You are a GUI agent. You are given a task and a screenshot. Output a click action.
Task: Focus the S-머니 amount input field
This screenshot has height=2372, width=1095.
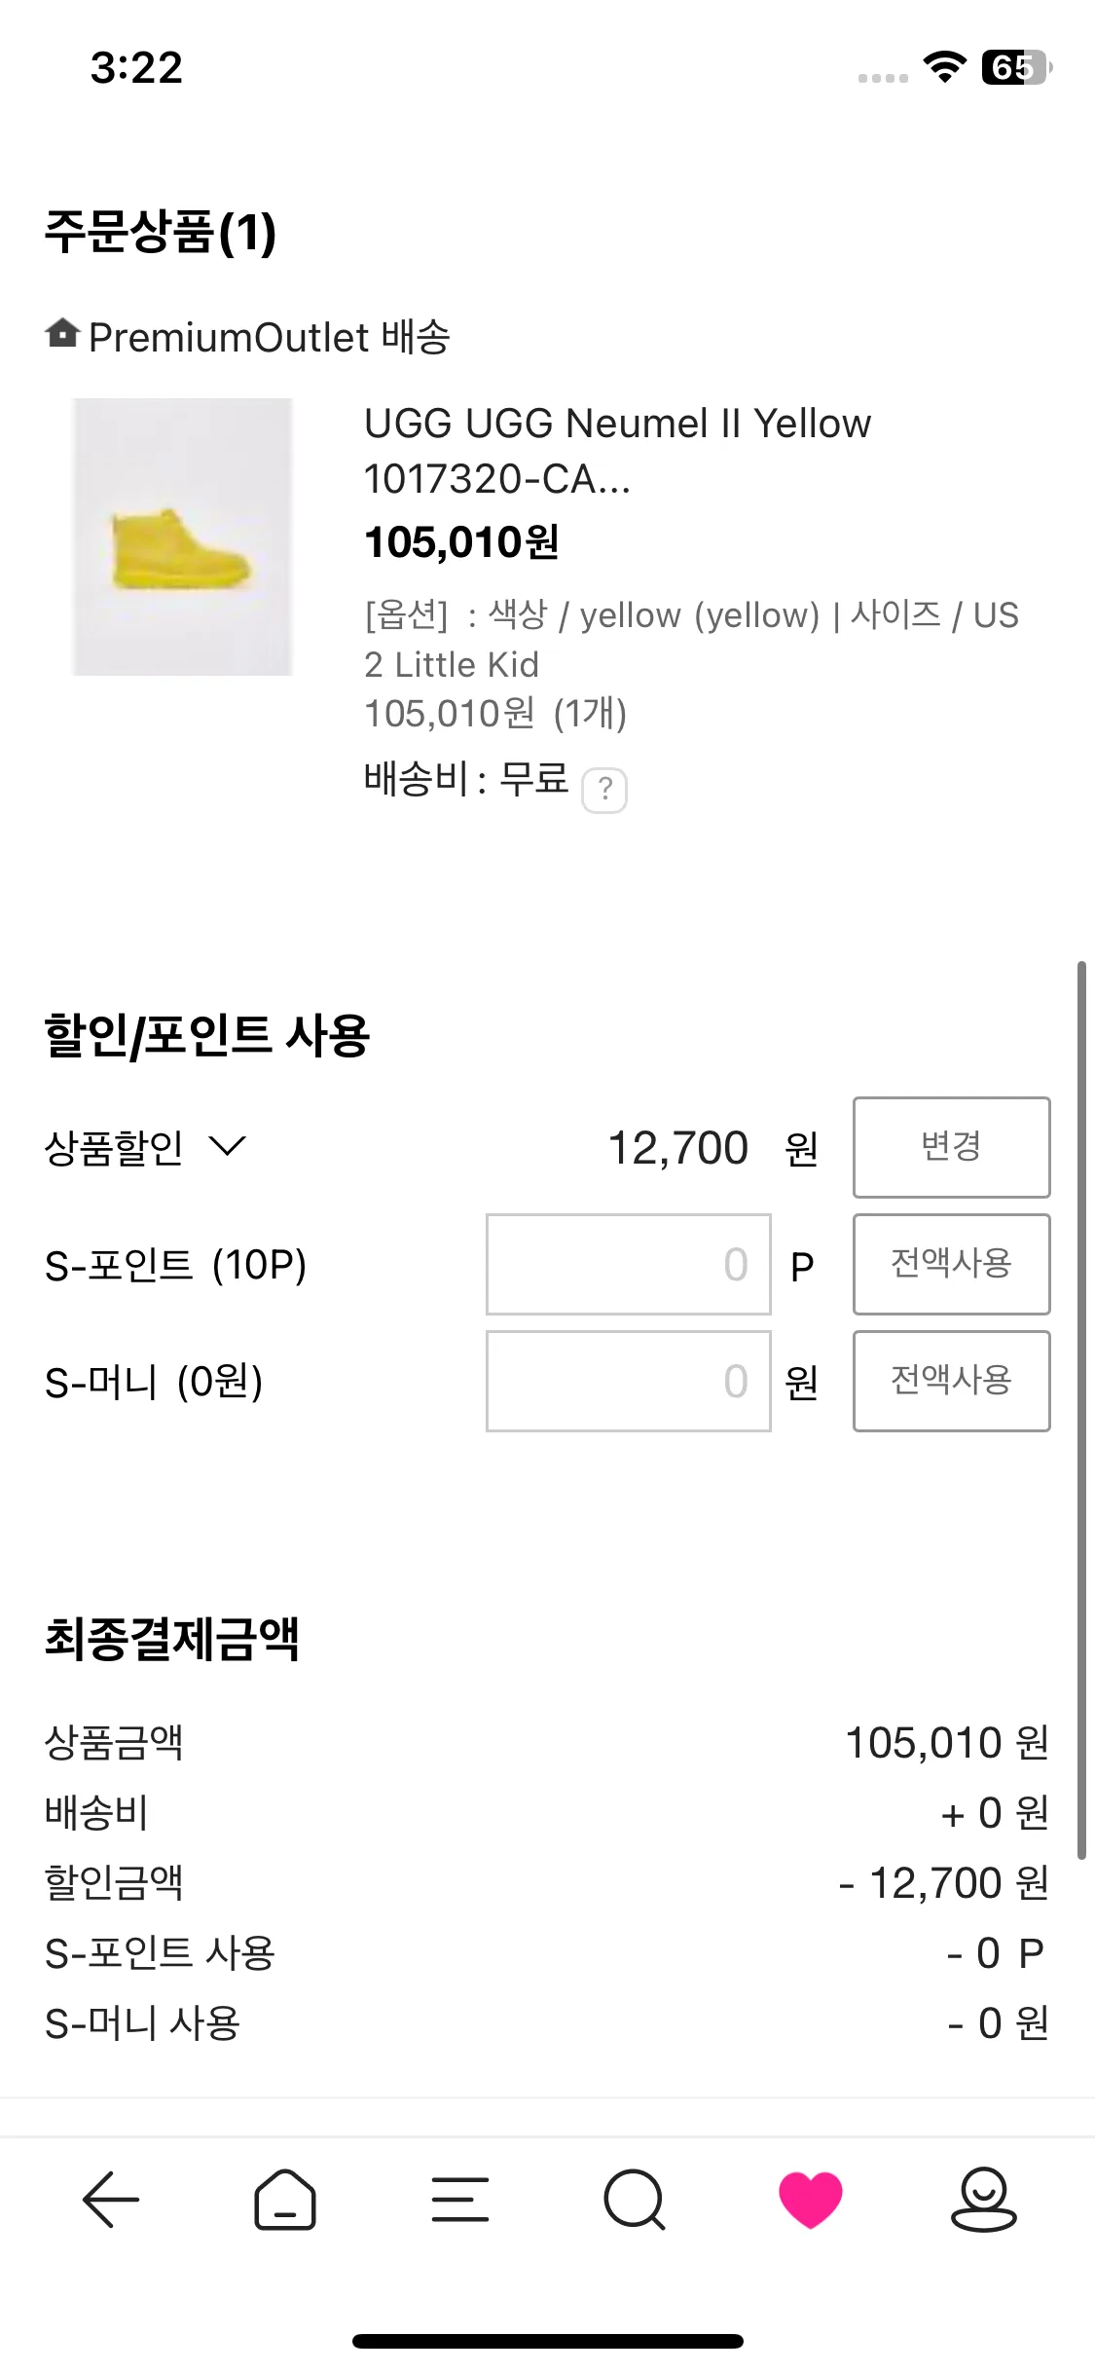[628, 1381]
